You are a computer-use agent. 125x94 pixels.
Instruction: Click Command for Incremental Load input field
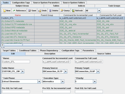pos(56,62)
